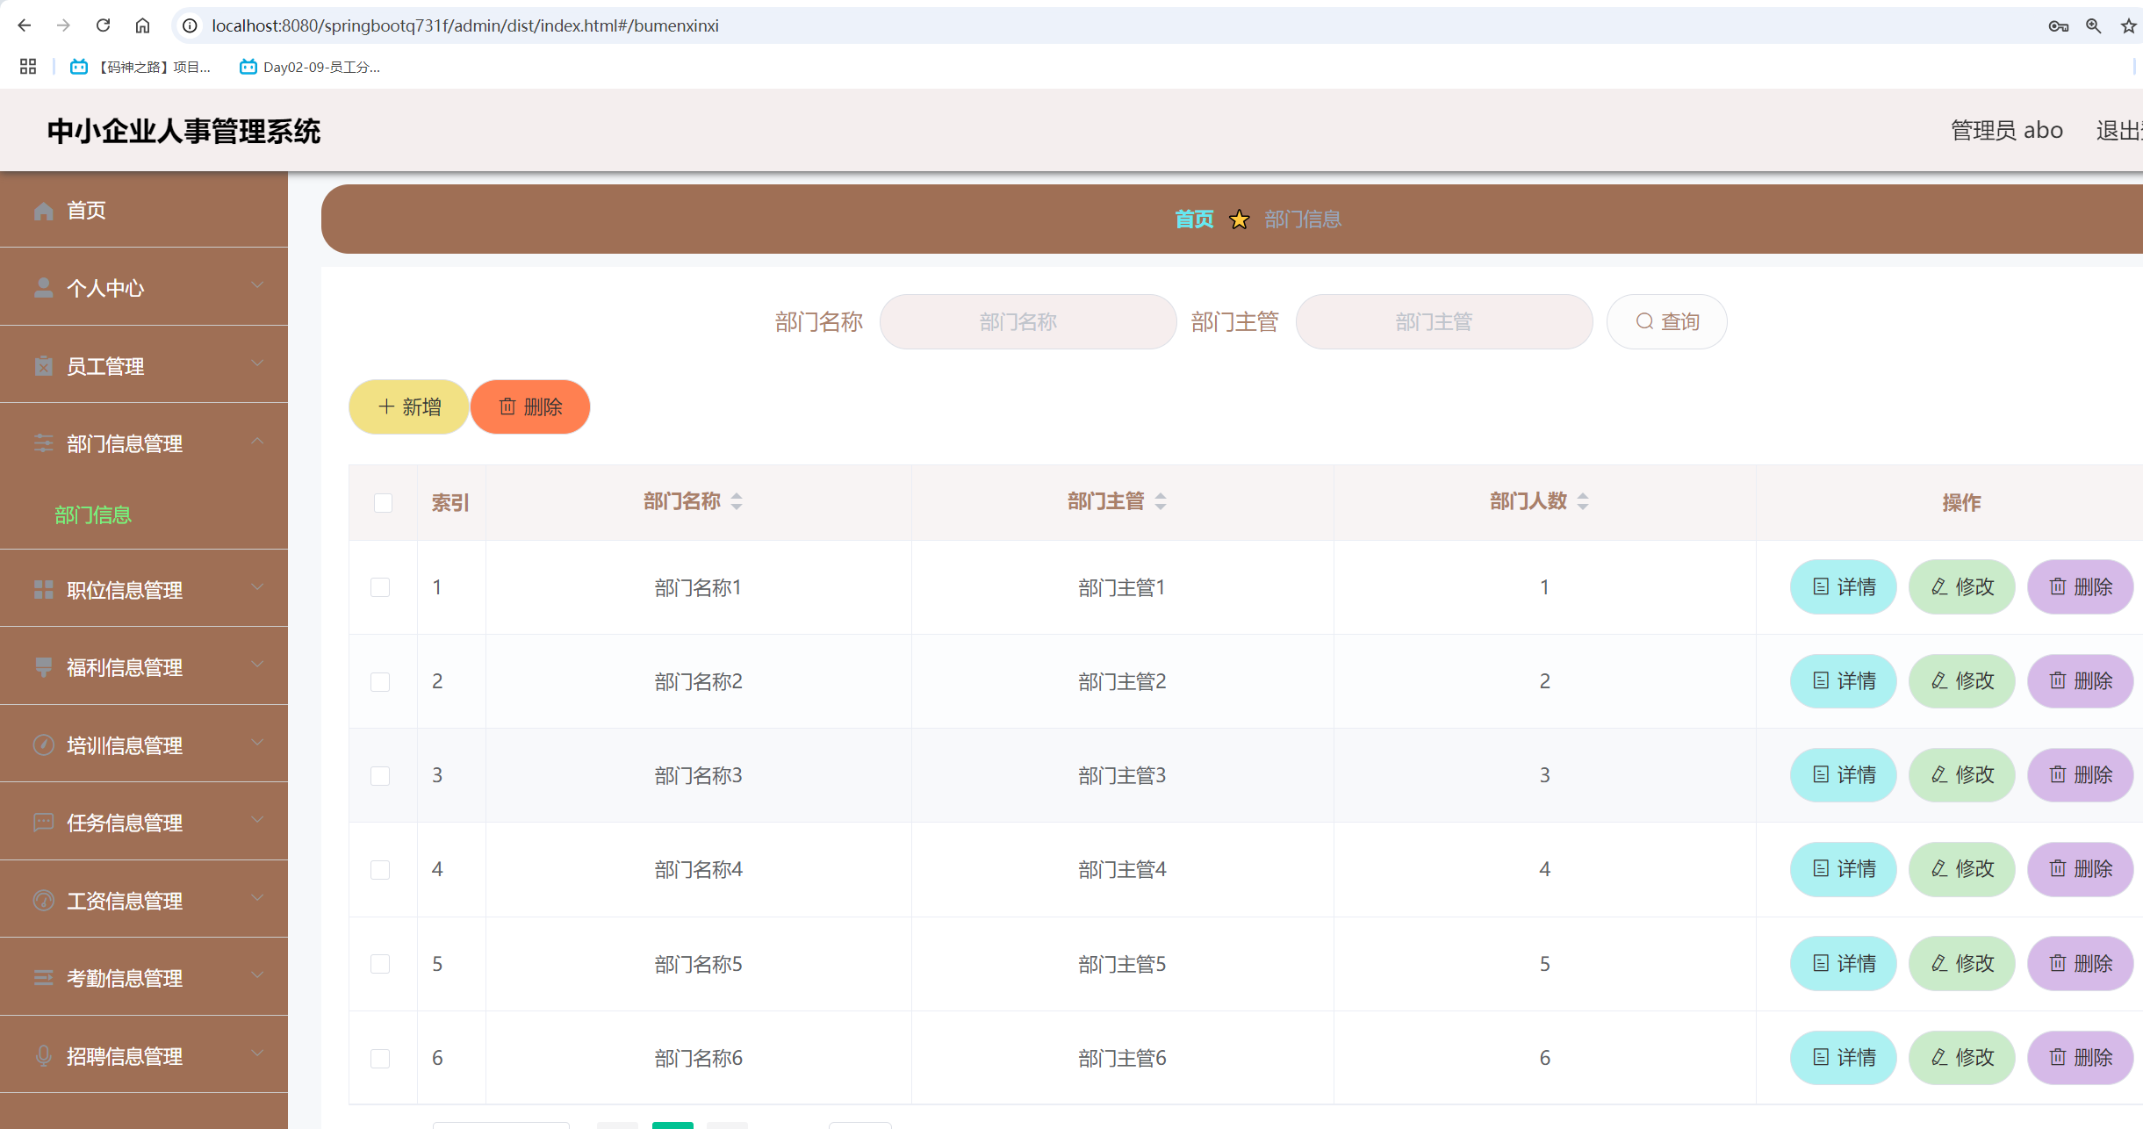Click sort arrows on 部门名称 column
The width and height of the screenshot is (2143, 1129).
coord(737,501)
